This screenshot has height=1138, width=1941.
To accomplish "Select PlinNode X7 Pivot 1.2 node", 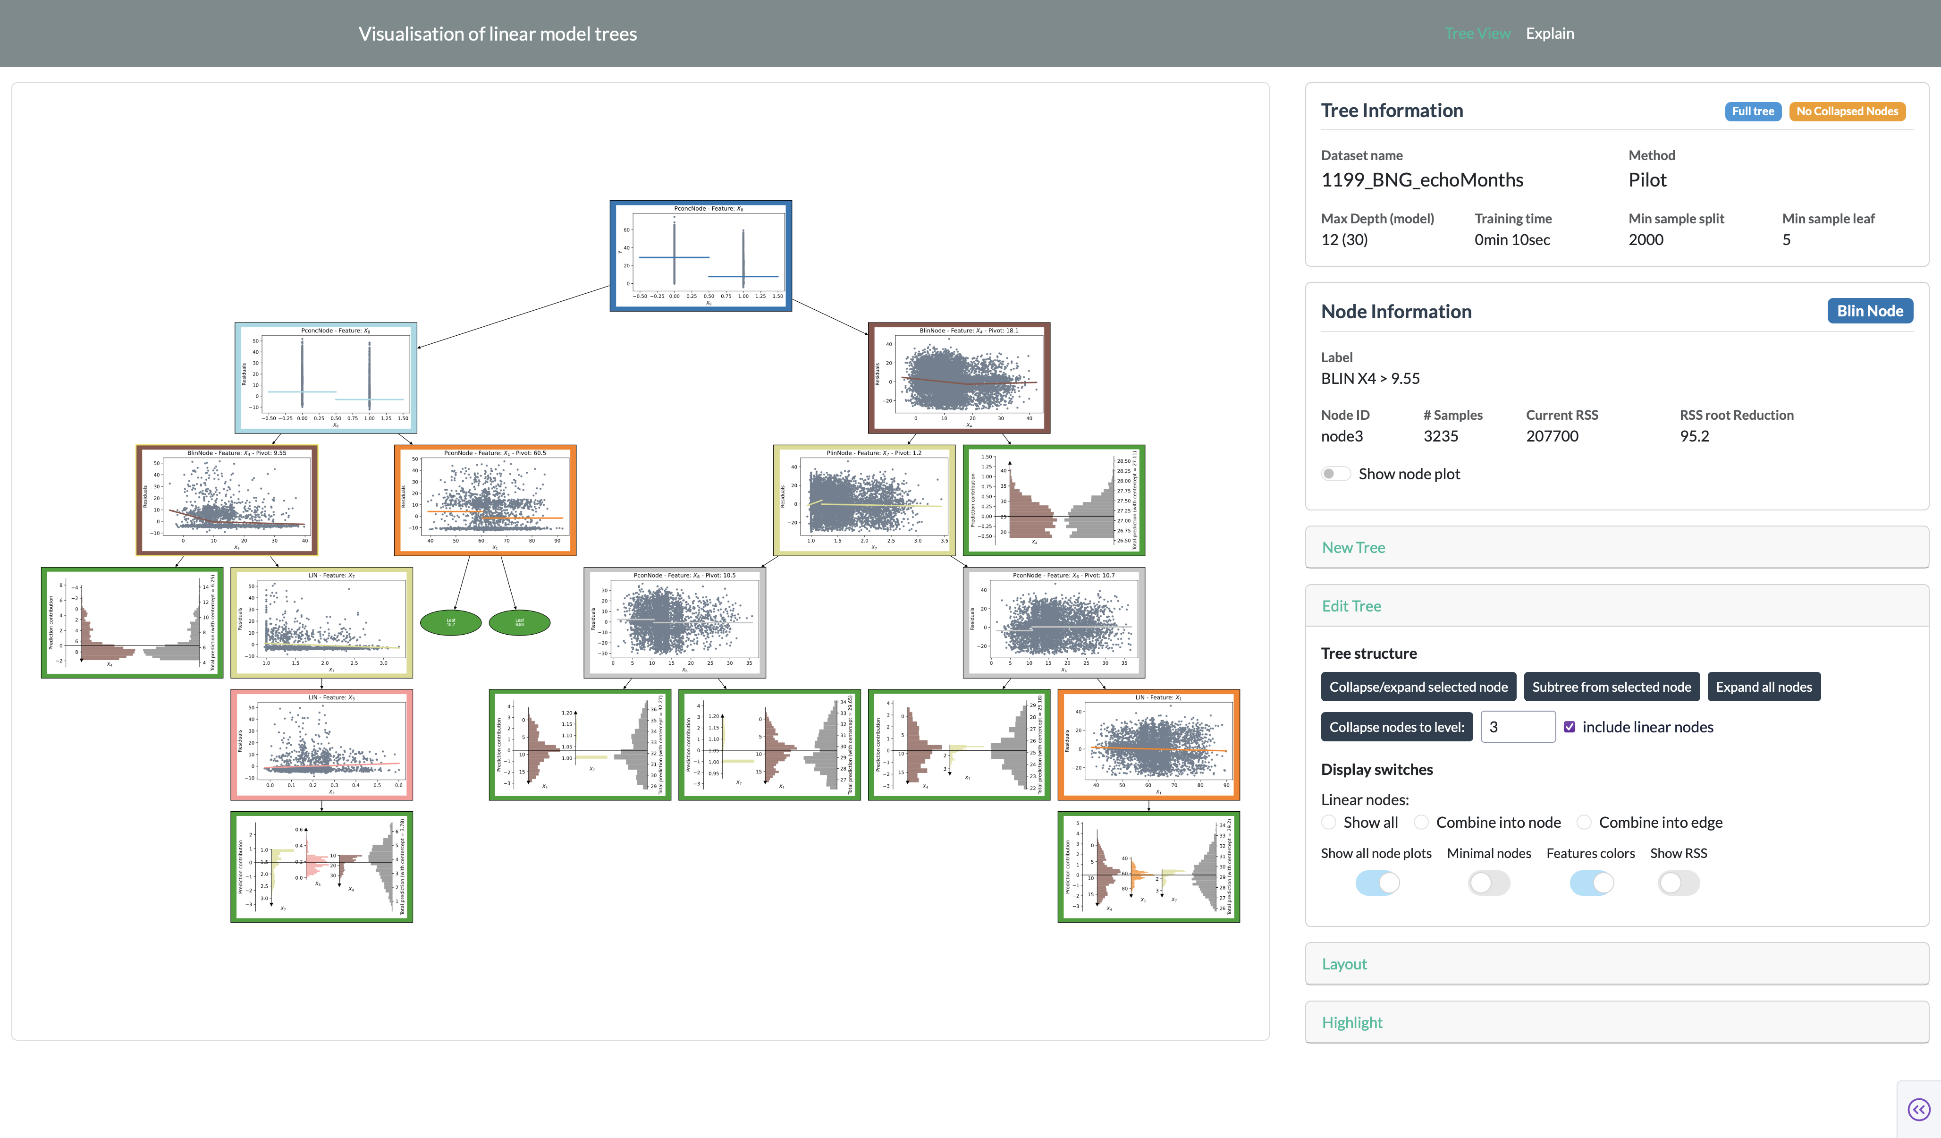I will click(x=864, y=500).
